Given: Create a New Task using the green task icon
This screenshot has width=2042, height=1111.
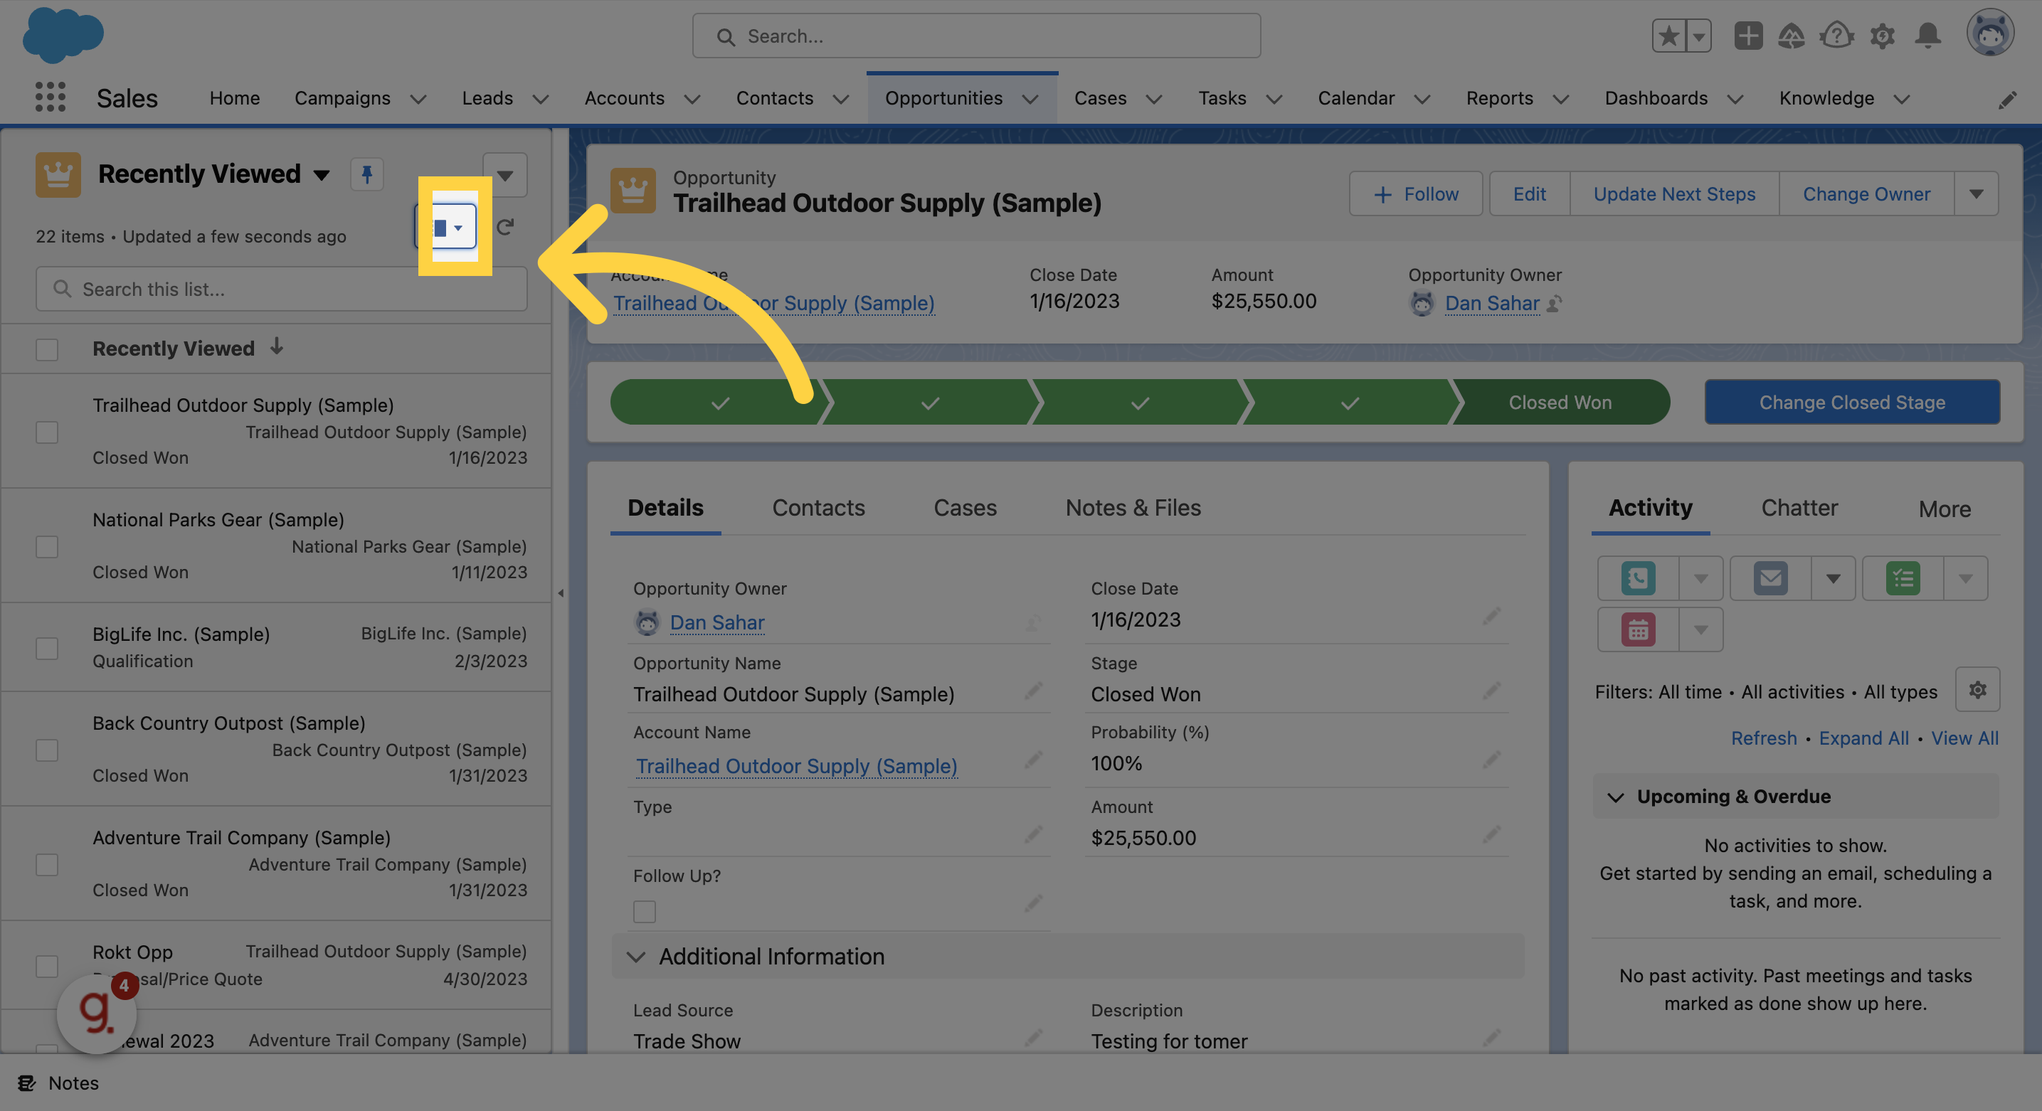Looking at the screenshot, I should click(x=1903, y=578).
